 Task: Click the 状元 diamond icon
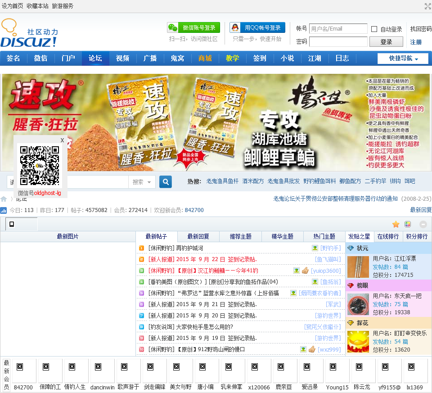[x=351, y=248]
